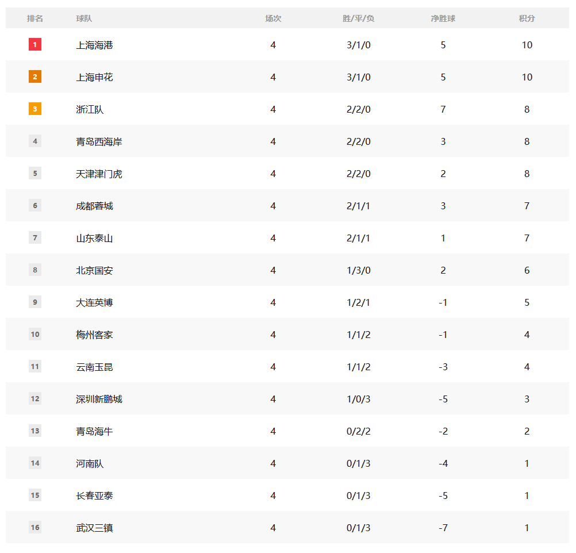Viewport: 576px width, 553px height.
Task: Click the red rank 1 badge
Action: (x=35, y=44)
